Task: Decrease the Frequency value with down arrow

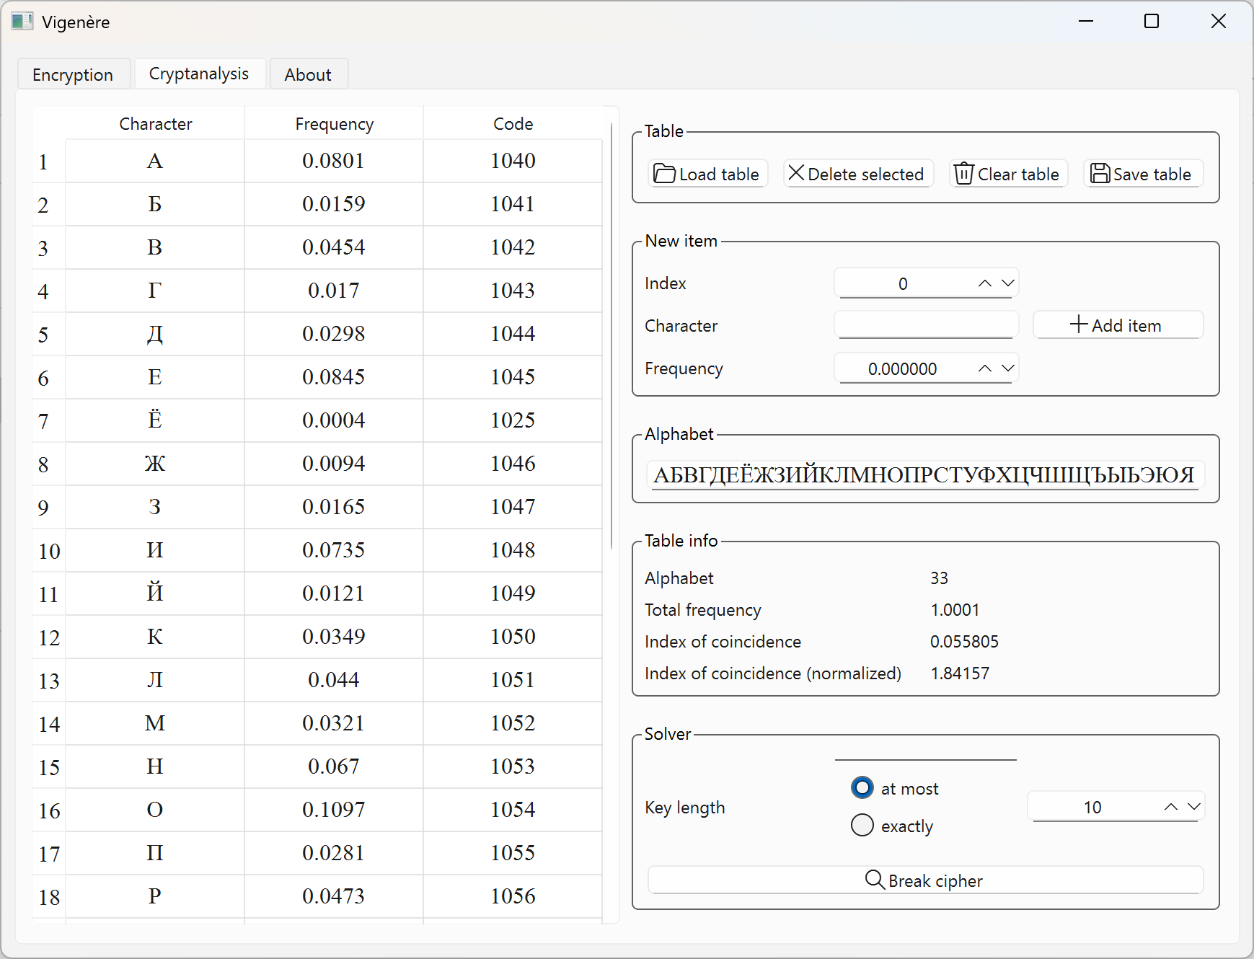Action: click(1008, 368)
